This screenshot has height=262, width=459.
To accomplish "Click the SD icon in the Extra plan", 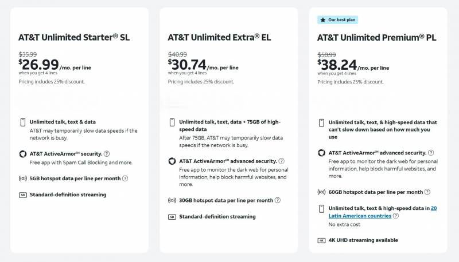I will [172, 217].
